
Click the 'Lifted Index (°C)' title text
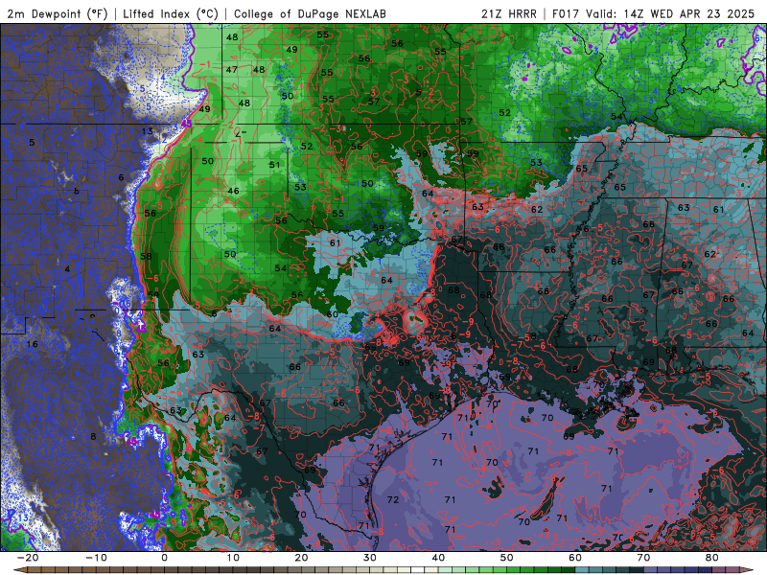[x=171, y=13]
